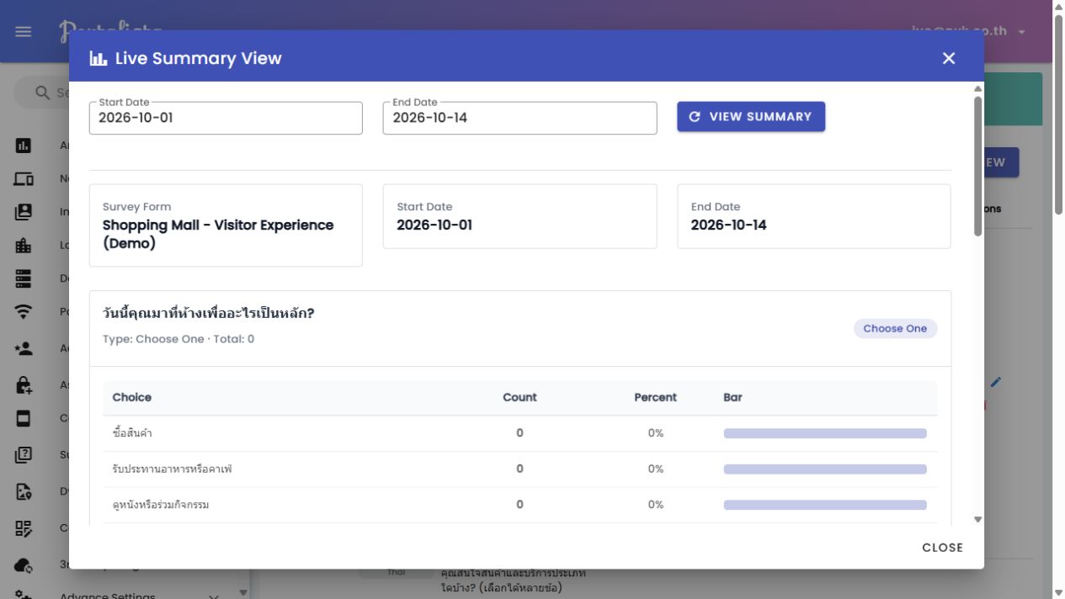Image resolution: width=1065 pixels, height=599 pixels.
Task: Click the dialog vertical scrollbar thumb
Action: [977, 166]
